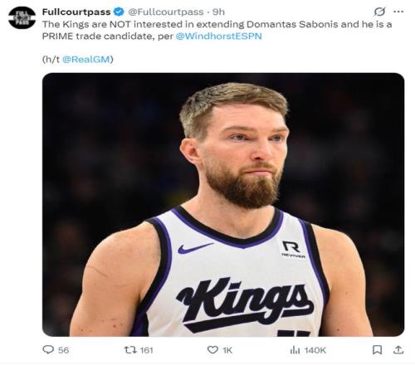Reply using the comment bubble icon

point(48,350)
